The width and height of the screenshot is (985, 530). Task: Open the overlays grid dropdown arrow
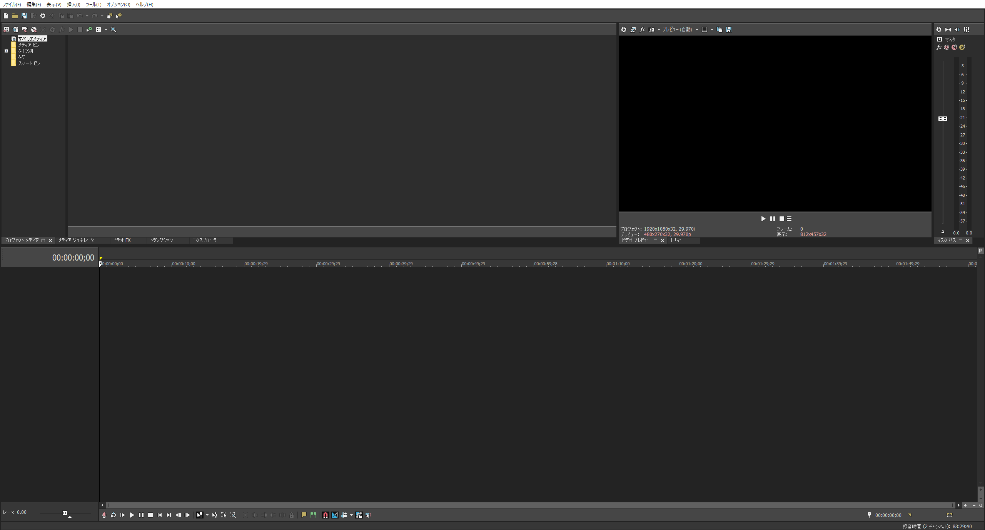click(712, 30)
